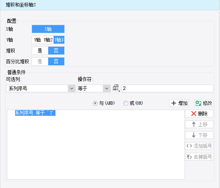Open the 操作符 dropdown showing 等于

tap(94, 88)
